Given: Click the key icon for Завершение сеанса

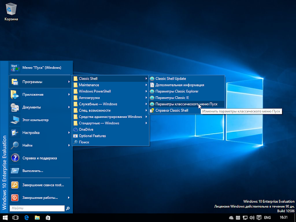Looking at the screenshot, I should (15, 185).
